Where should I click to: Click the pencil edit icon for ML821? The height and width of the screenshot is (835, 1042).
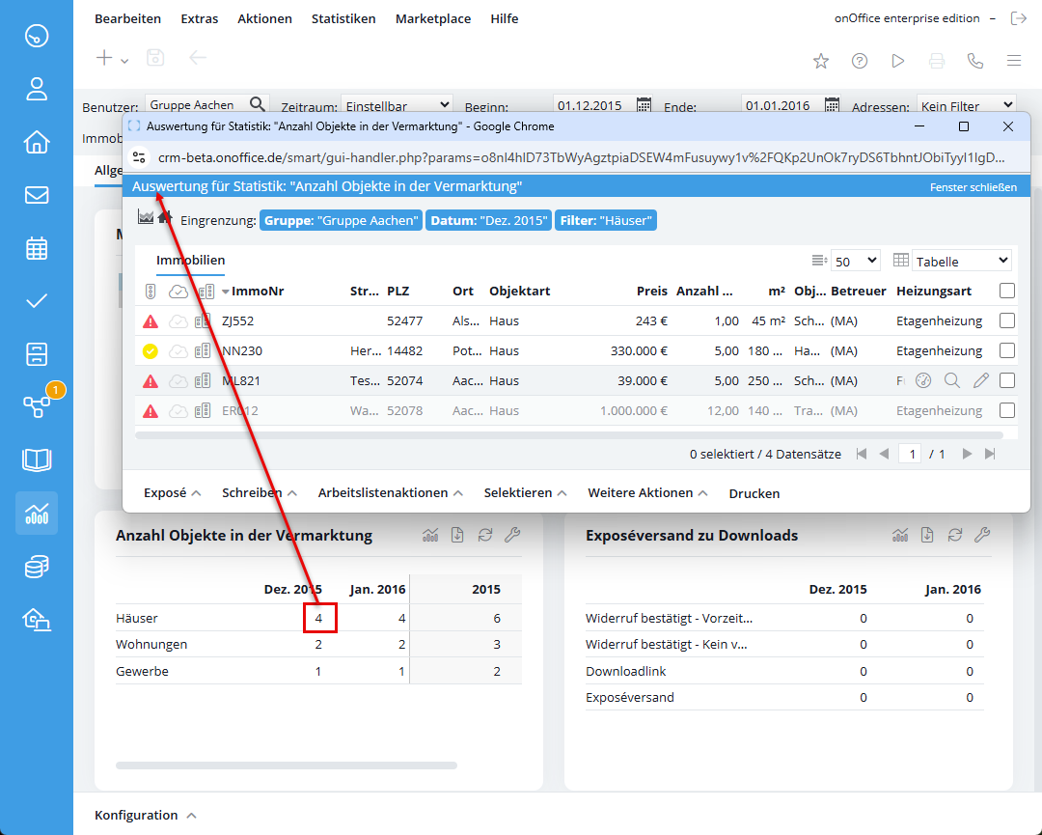click(981, 380)
